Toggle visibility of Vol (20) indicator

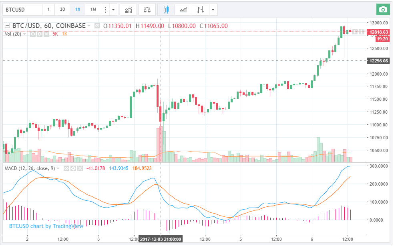[x=33, y=34]
